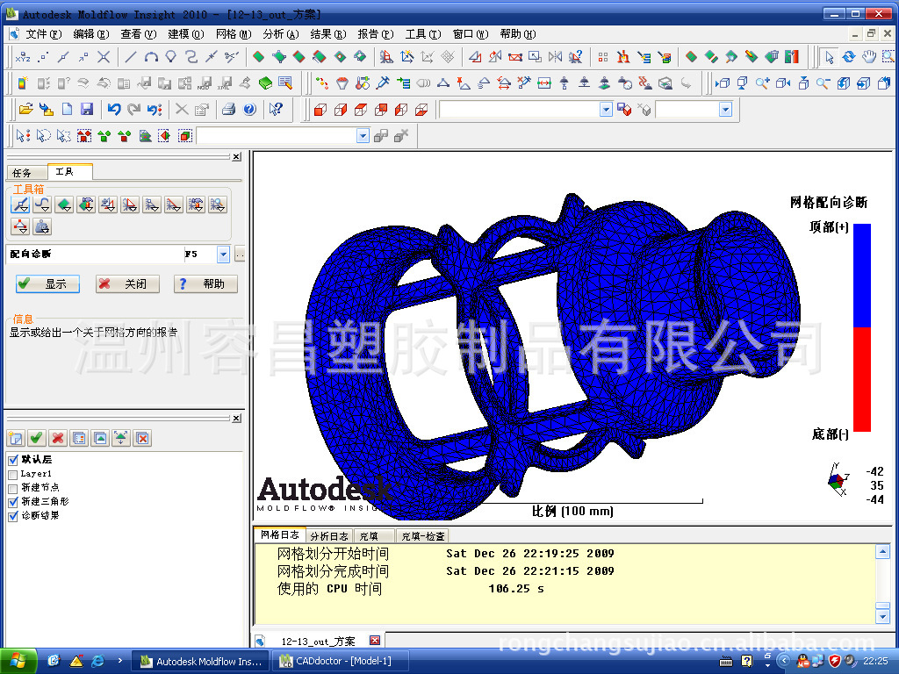
Task: Click the scissors break-curve tool
Action: tap(231, 57)
